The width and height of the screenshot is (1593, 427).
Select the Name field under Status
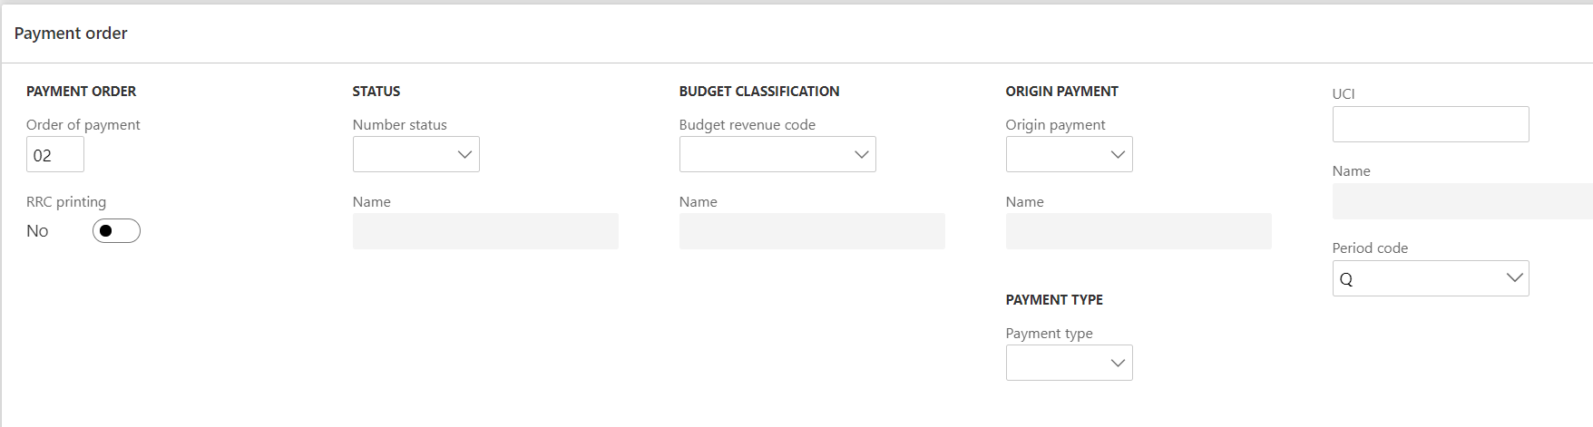[485, 231]
